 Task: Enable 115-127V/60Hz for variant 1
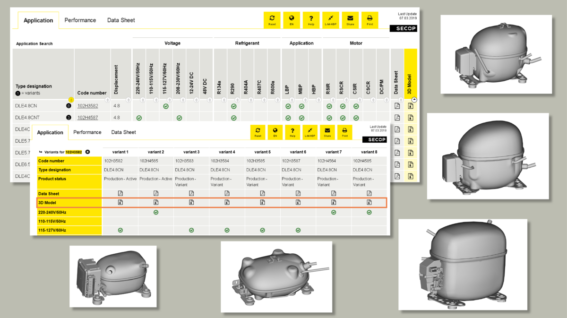pos(120,230)
